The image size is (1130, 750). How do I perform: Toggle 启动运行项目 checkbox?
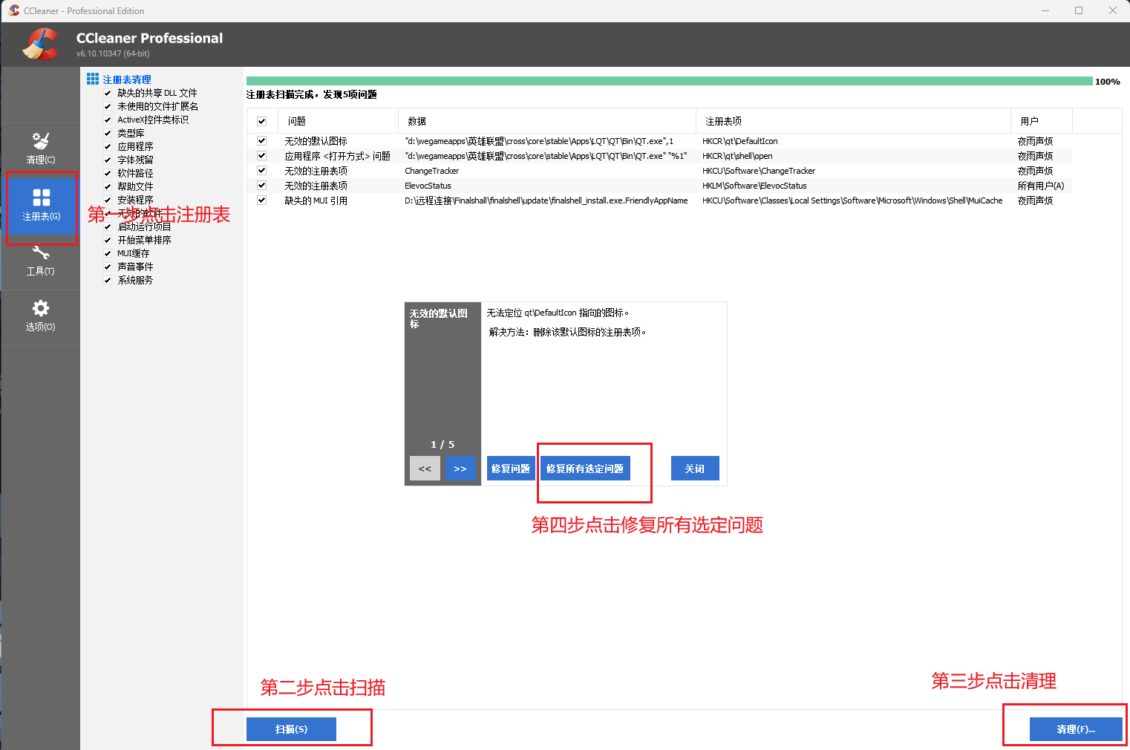click(108, 227)
